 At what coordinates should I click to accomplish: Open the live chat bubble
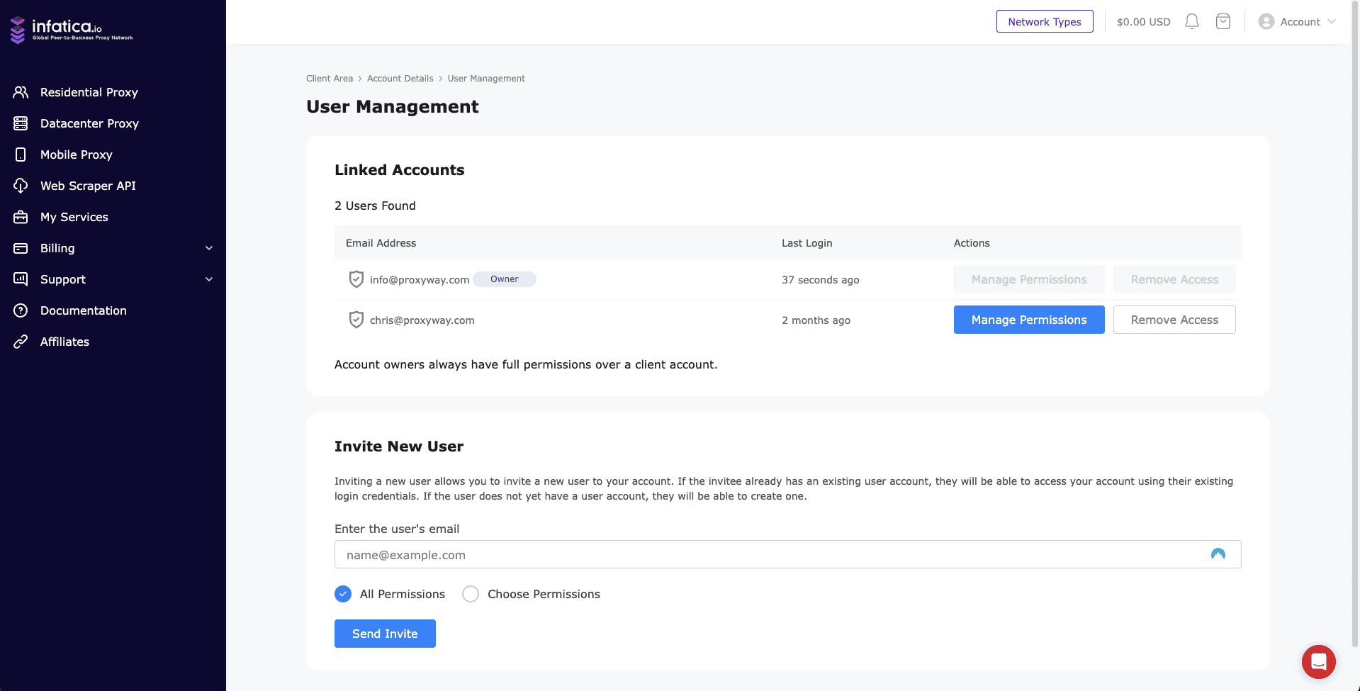click(1319, 662)
